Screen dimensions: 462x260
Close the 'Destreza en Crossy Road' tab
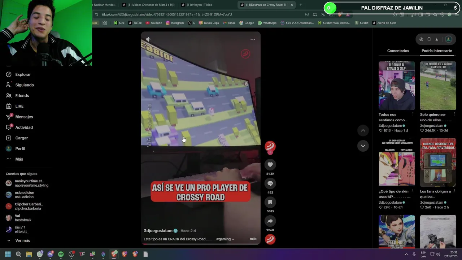click(292, 5)
